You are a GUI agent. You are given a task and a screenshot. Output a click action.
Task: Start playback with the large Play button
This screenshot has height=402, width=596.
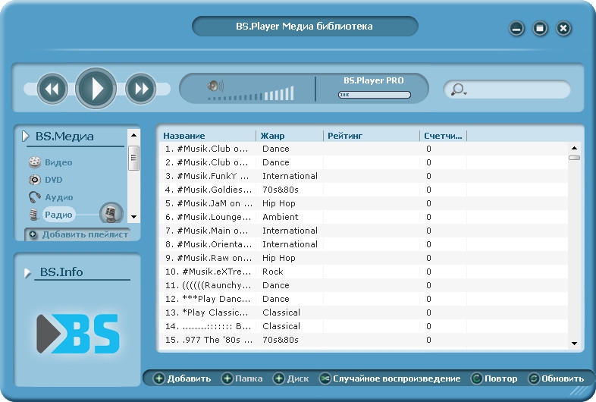pos(96,89)
